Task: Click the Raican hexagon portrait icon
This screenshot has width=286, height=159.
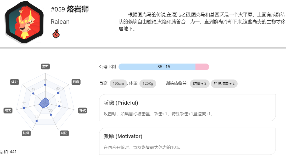Action: point(24,22)
